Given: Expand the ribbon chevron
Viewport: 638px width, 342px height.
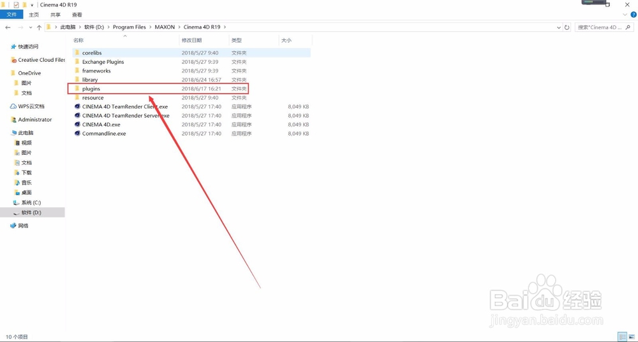Looking at the screenshot, I should click(625, 15).
